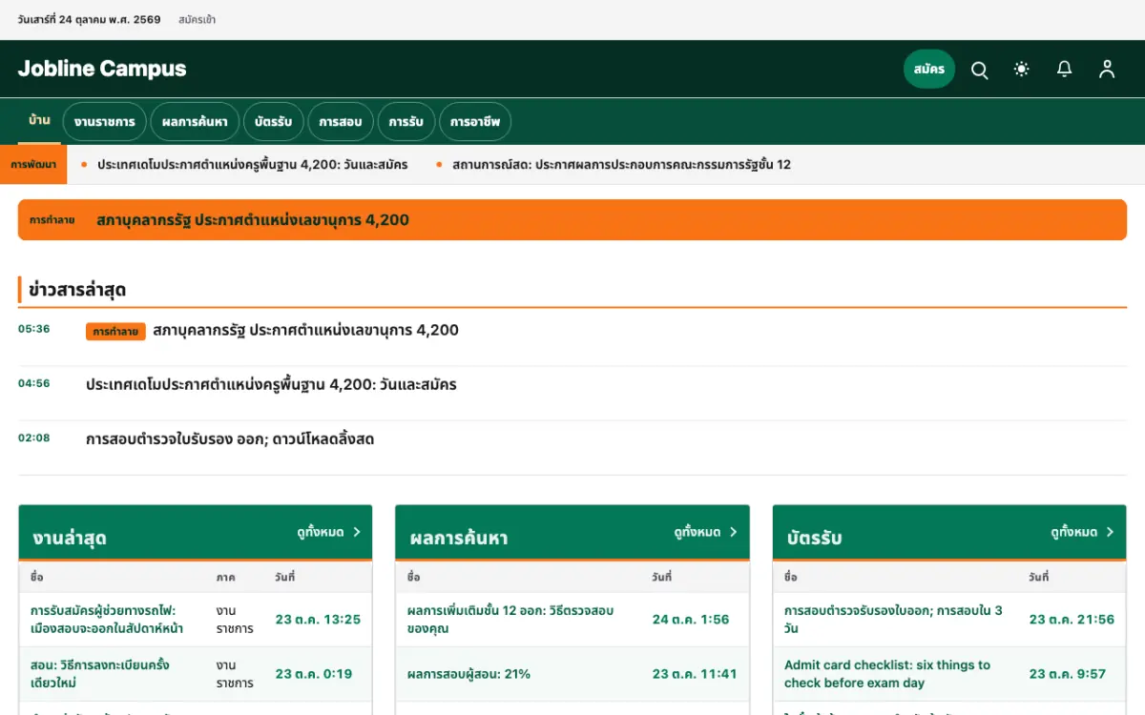Click the date 23 ต.ค. 13:25
Screen dimensions: 1145x715
(319, 620)
